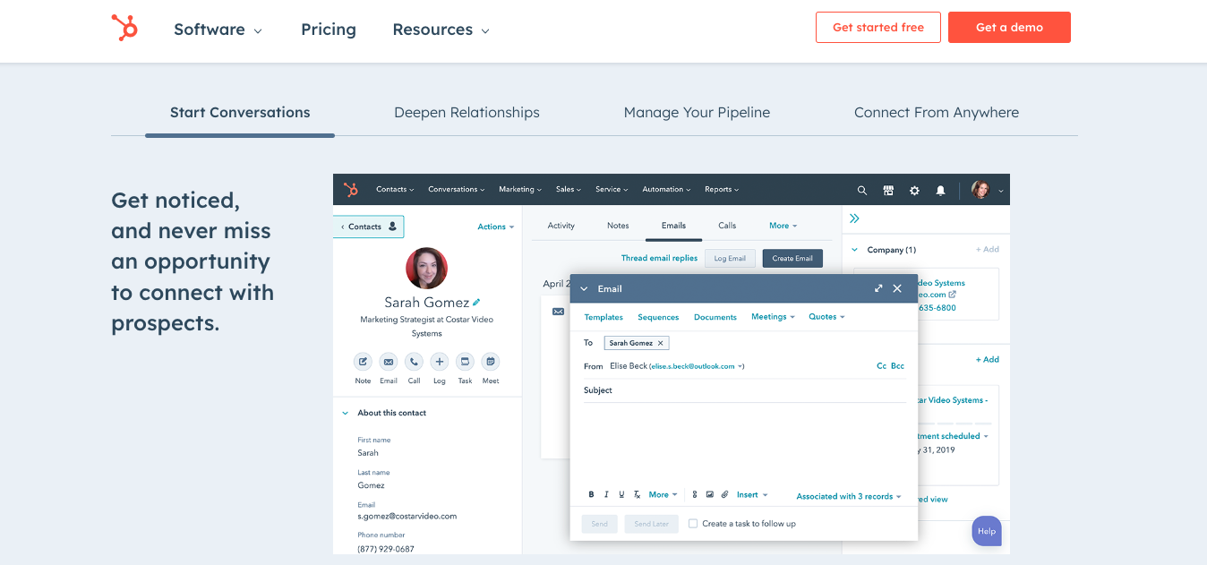Attach a file with the paperclip icon
The height and width of the screenshot is (565, 1207).
(724, 495)
